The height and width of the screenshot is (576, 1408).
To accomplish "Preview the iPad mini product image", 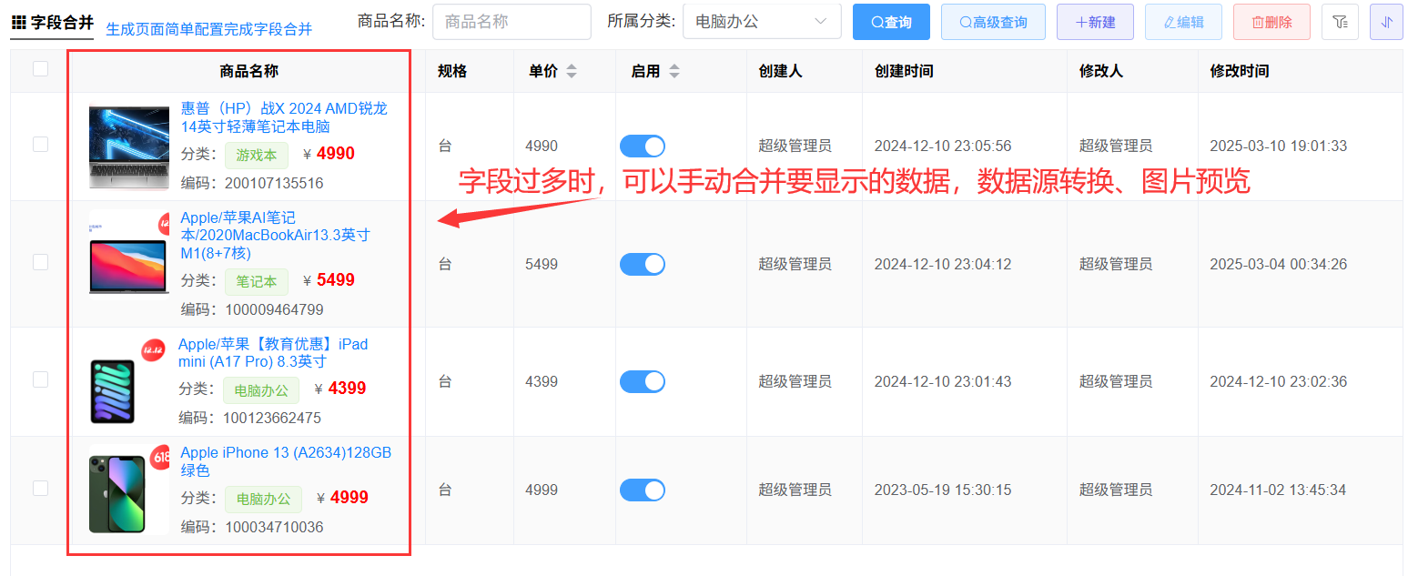I will (x=127, y=381).
